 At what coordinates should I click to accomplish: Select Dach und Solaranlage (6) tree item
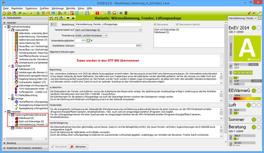[31, 121]
